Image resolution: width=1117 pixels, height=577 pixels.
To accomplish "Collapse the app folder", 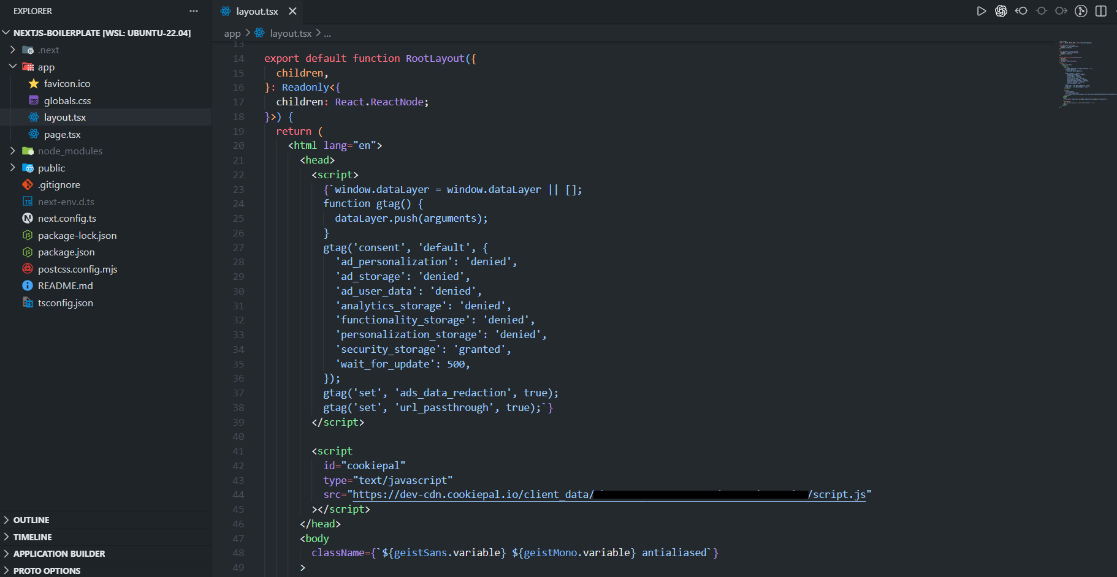I will (x=13, y=66).
